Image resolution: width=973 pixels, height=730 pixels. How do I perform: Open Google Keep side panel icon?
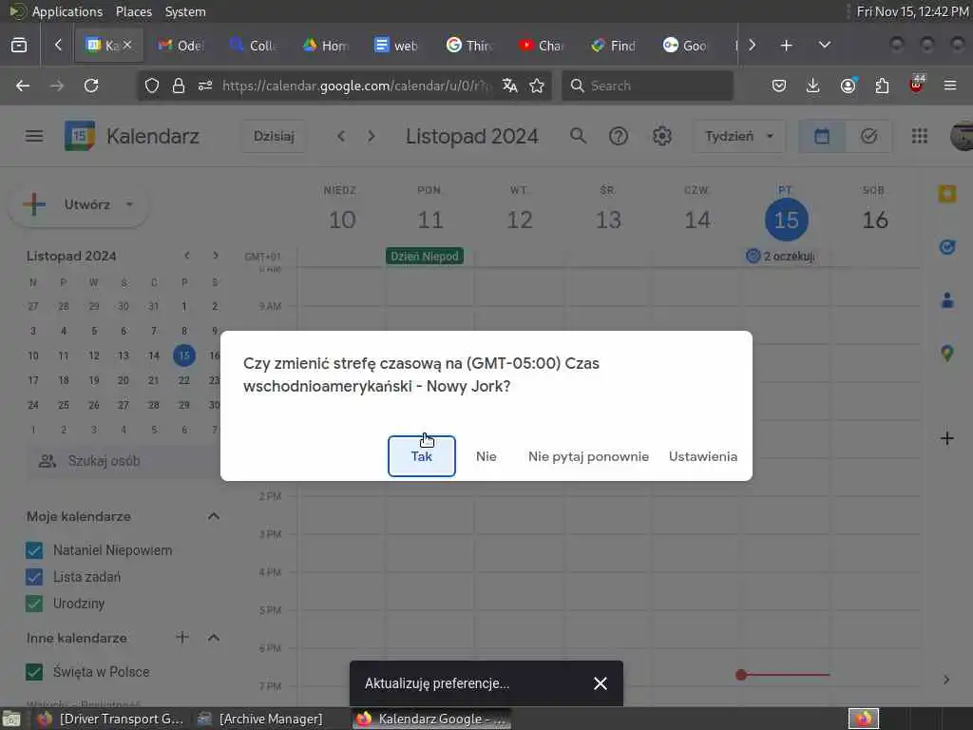tap(947, 194)
